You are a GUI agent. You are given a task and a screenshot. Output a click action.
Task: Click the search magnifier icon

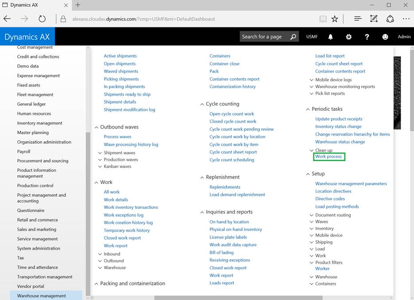[293, 36]
